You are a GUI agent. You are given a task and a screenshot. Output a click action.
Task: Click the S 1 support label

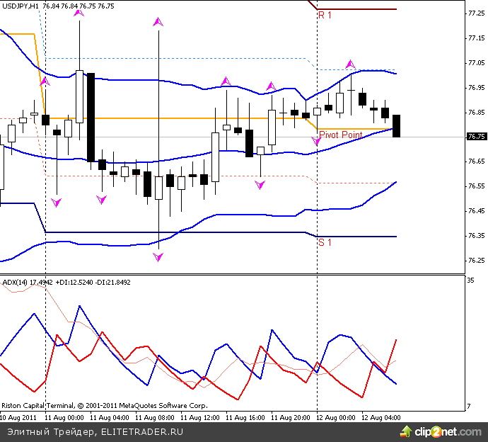coord(325,242)
